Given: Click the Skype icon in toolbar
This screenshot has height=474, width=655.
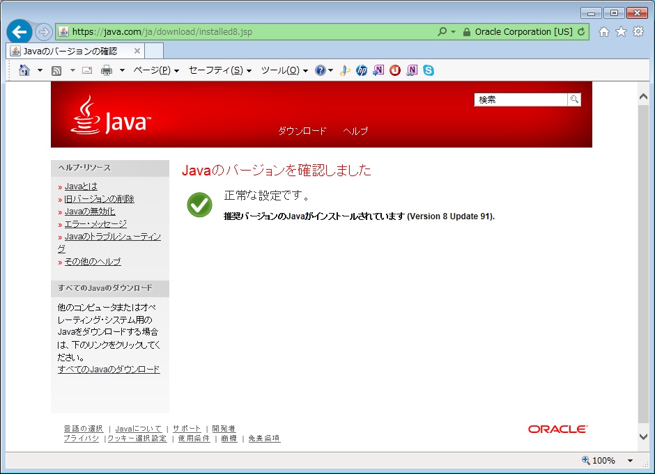Looking at the screenshot, I should 429,70.
